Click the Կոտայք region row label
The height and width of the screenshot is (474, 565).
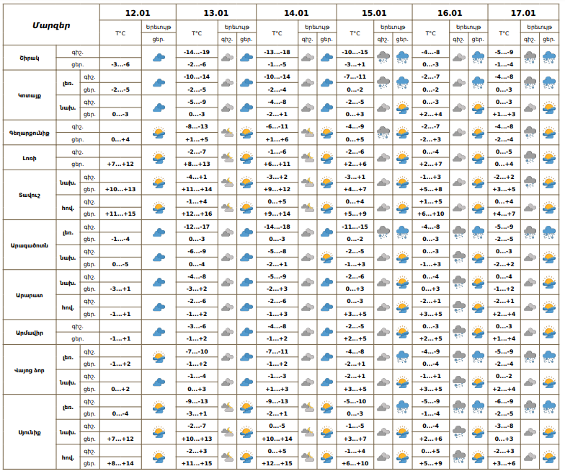(x=30, y=95)
